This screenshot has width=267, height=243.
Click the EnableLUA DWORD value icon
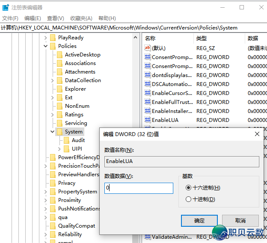tap(148, 120)
